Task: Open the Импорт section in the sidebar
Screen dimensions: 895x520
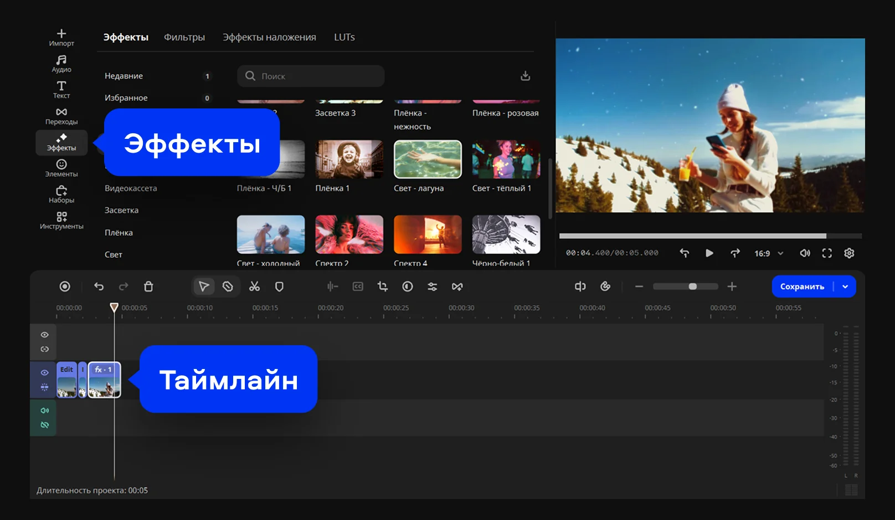Action: pos(61,38)
